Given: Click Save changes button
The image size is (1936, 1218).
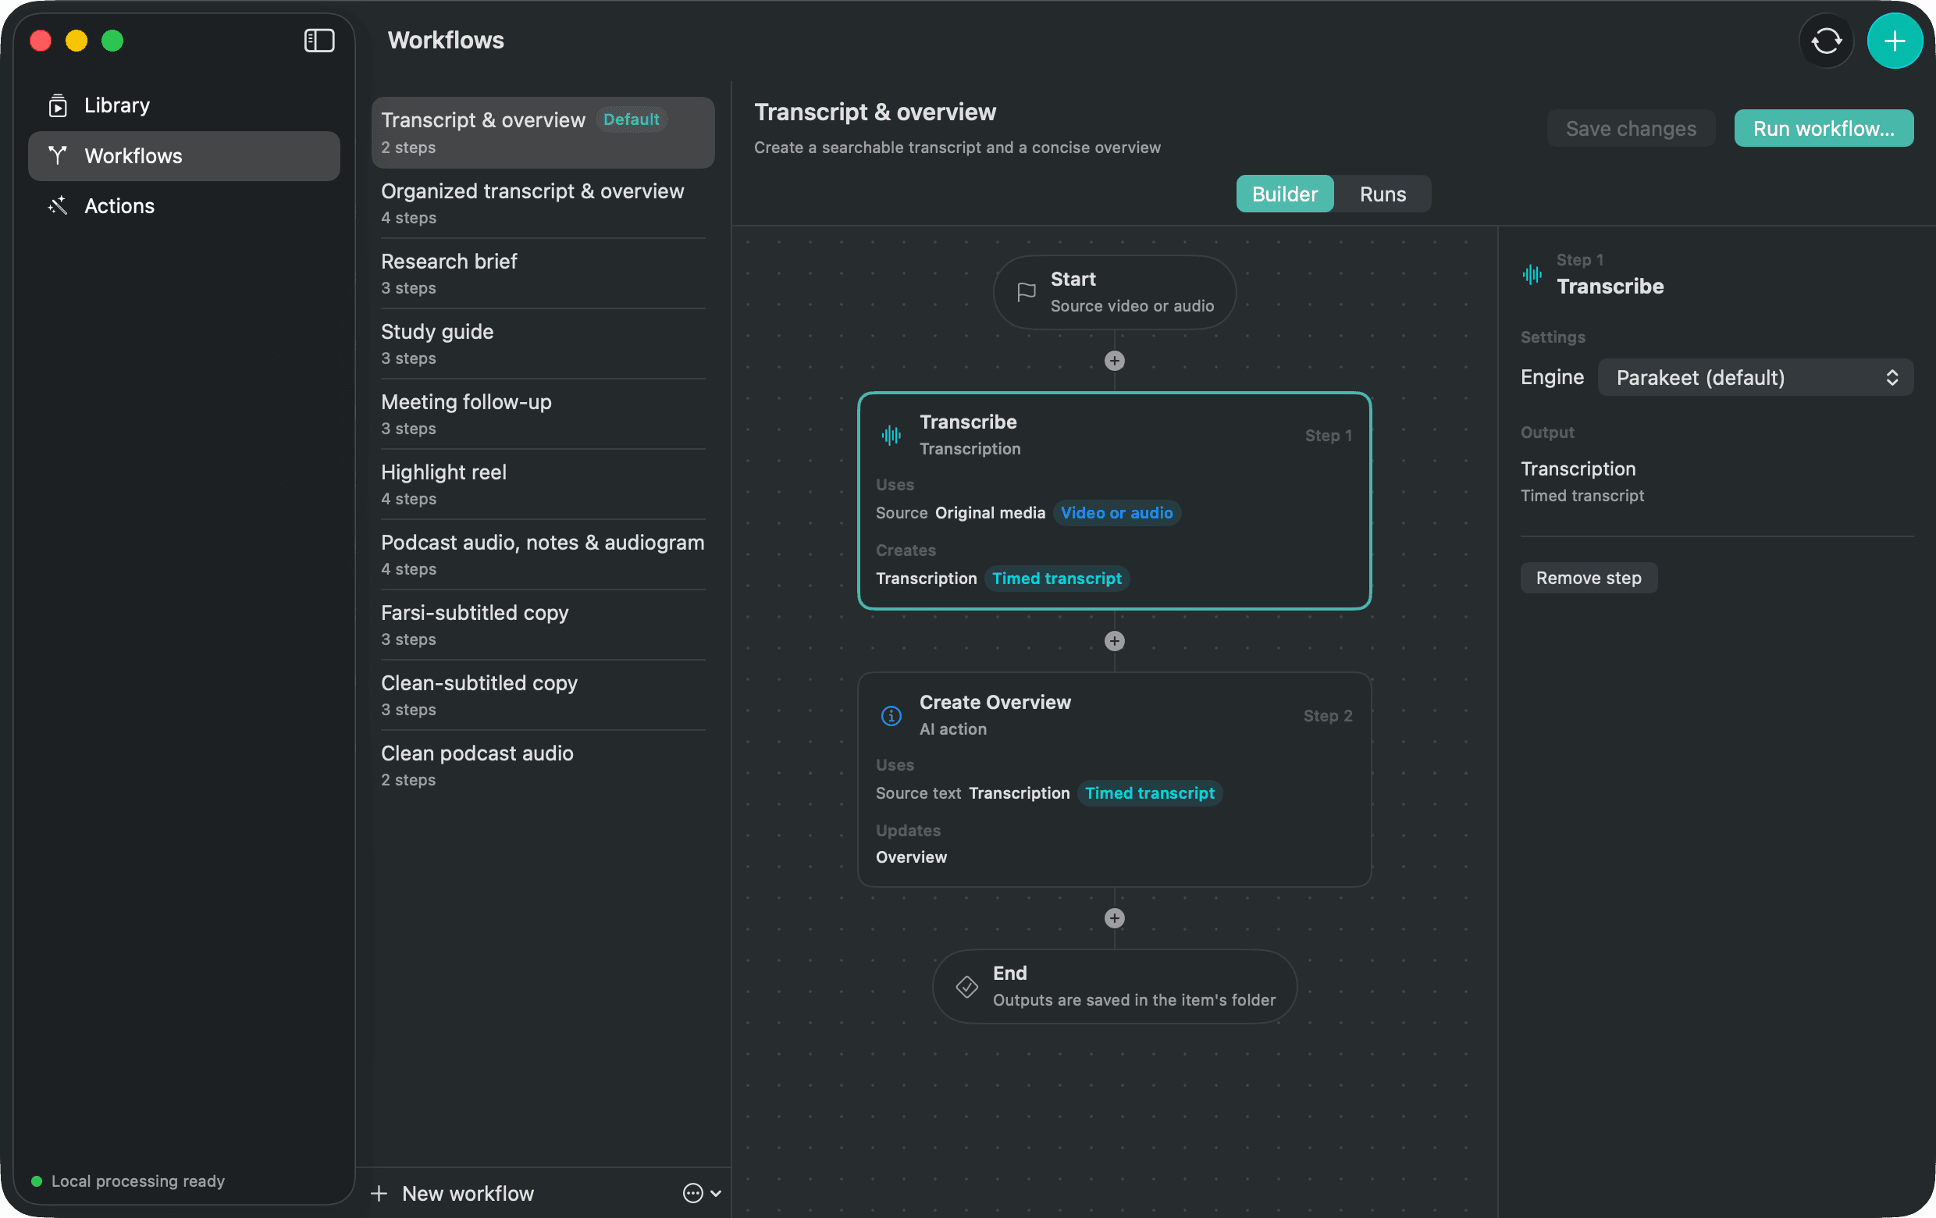Looking at the screenshot, I should tap(1631, 129).
